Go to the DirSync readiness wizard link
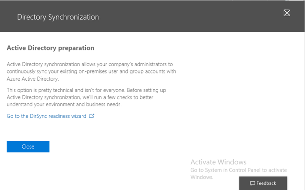305x190 pixels. [46, 116]
